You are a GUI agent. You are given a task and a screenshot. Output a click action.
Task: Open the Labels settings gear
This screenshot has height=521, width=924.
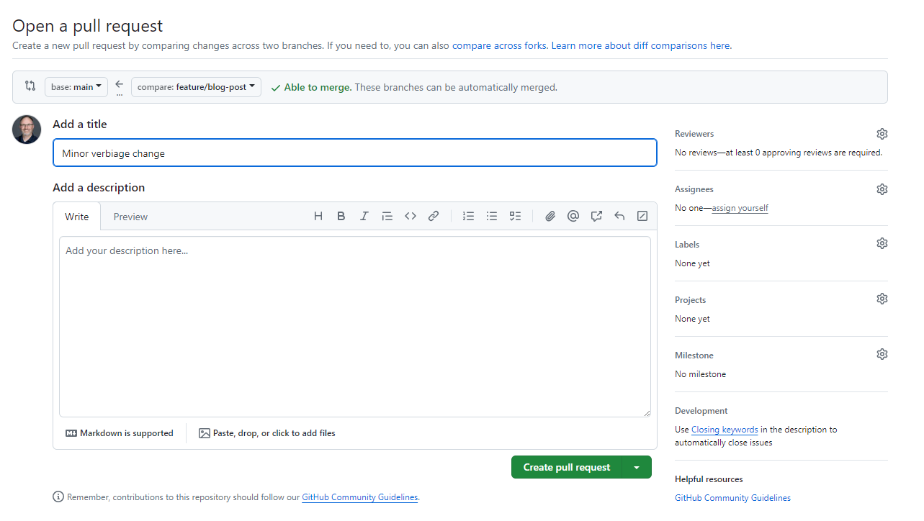882,243
